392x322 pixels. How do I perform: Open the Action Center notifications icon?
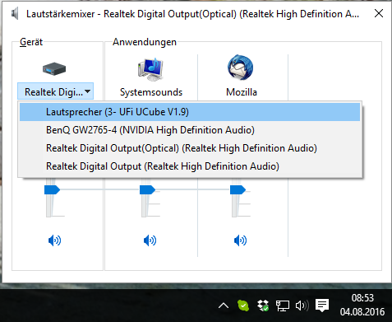pyautogui.click(x=322, y=306)
